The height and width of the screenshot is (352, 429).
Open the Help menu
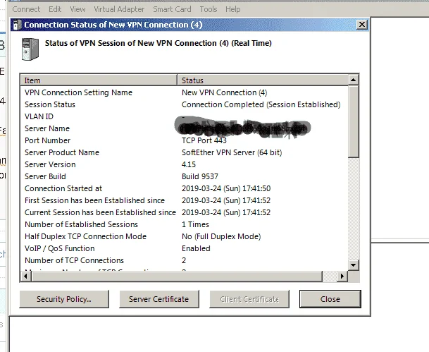point(233,9)
